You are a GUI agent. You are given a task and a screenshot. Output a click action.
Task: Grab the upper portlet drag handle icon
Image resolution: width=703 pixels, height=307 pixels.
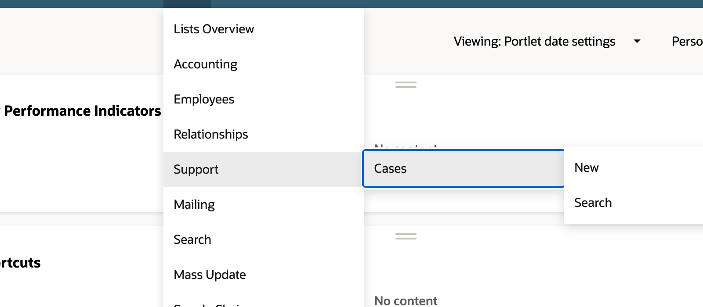[406, 85]
